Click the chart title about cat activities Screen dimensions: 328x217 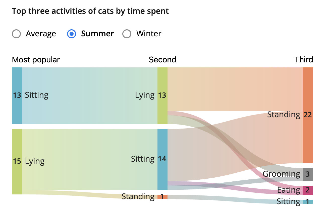click(x=90, y=11)
